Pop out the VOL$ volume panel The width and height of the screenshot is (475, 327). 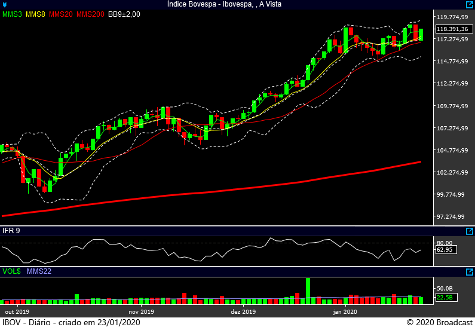coord(470,271)
